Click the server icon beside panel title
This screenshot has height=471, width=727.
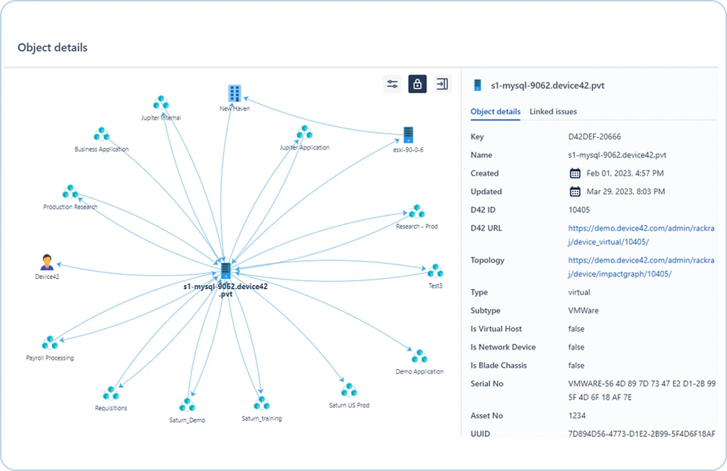click(477, 85)
